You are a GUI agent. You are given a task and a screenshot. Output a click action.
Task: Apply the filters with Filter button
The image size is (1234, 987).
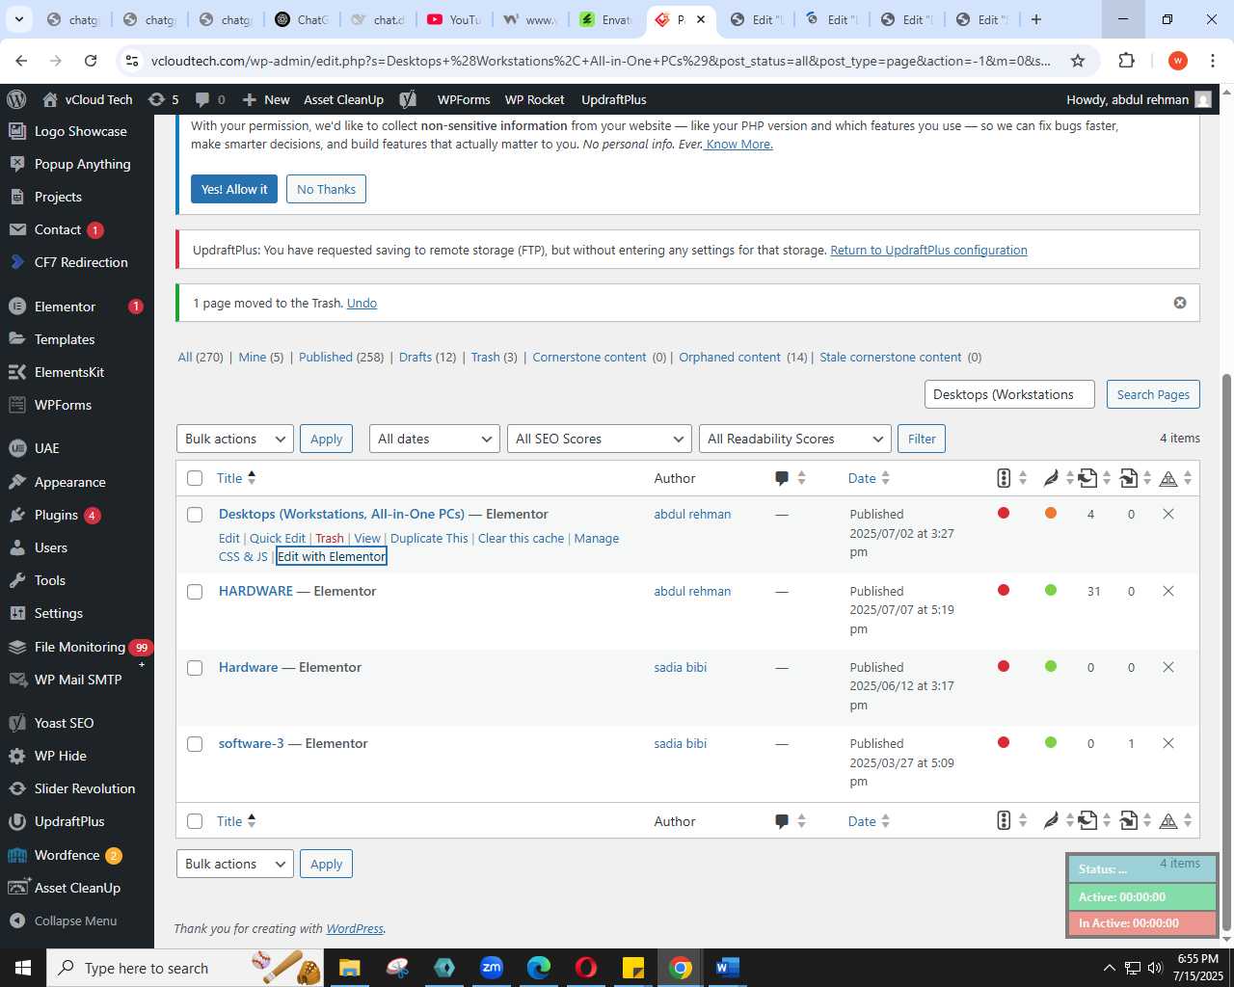tap(922, 439)
